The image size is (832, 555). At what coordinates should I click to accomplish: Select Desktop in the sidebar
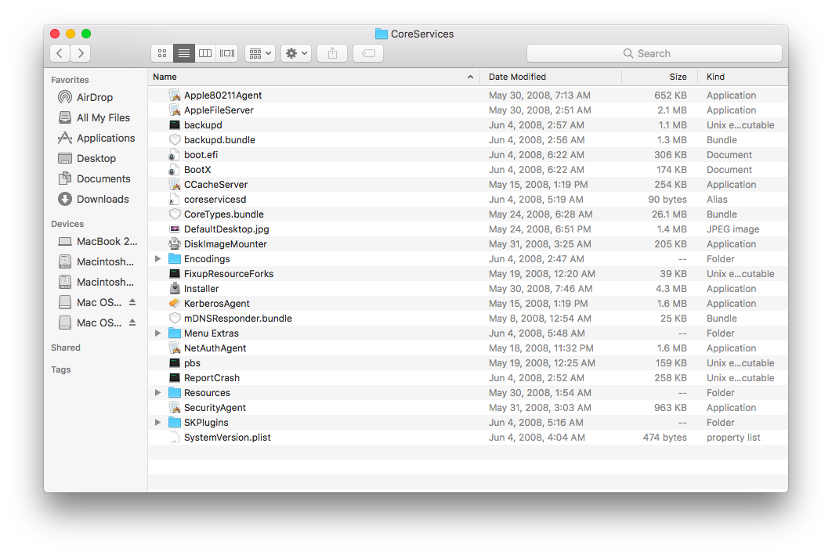coord(95,158)
